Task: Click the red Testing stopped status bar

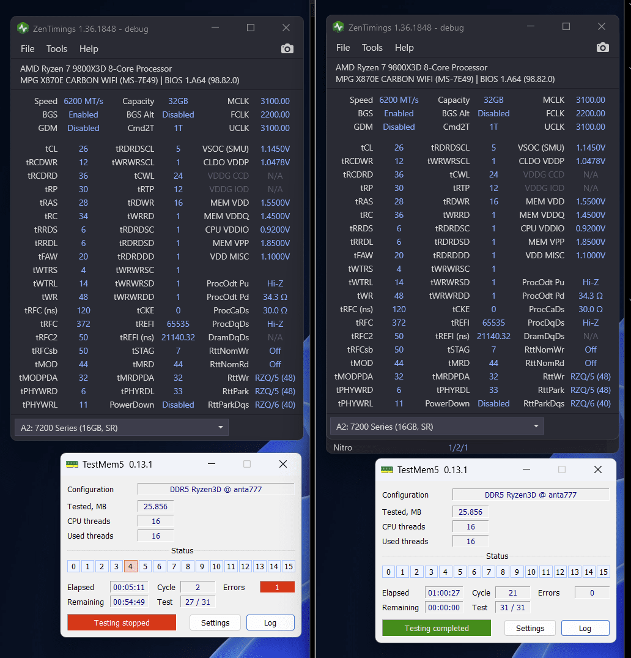Action: [122, 622]
